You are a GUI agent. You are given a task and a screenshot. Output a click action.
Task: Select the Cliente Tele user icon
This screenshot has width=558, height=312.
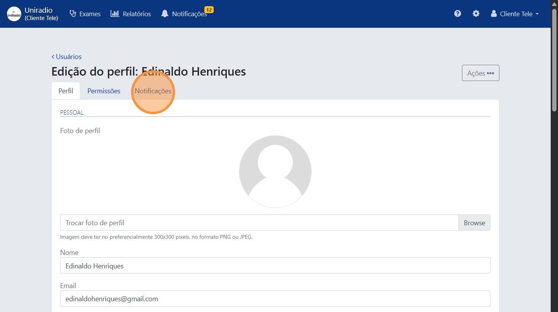click(494, 13)
